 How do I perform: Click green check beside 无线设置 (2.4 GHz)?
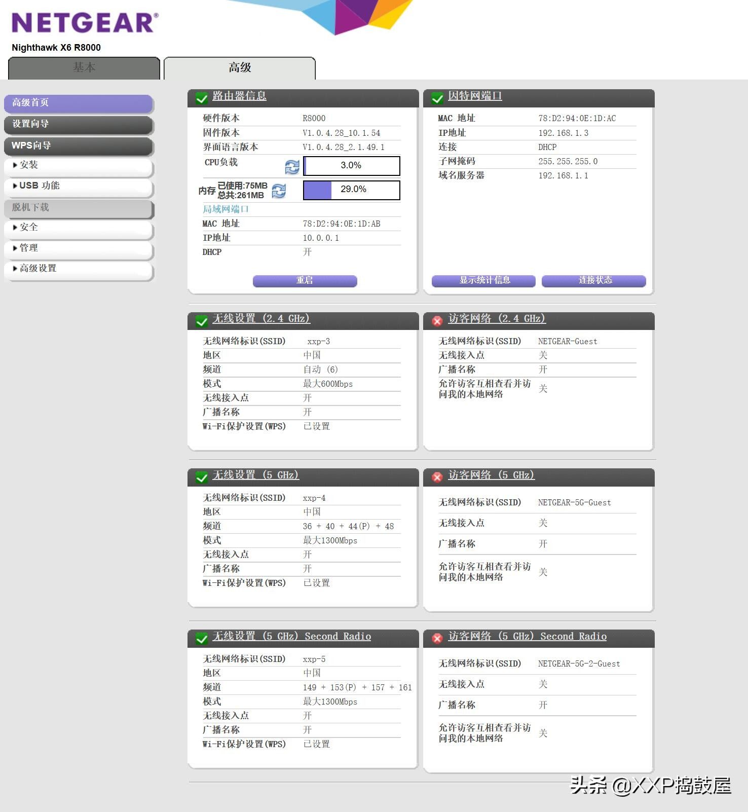[x=202, y=321]
